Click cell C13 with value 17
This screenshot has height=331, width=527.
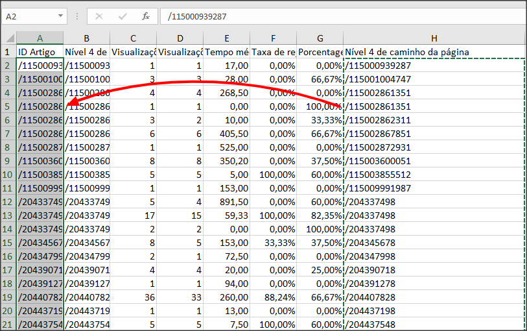[133, 215]
